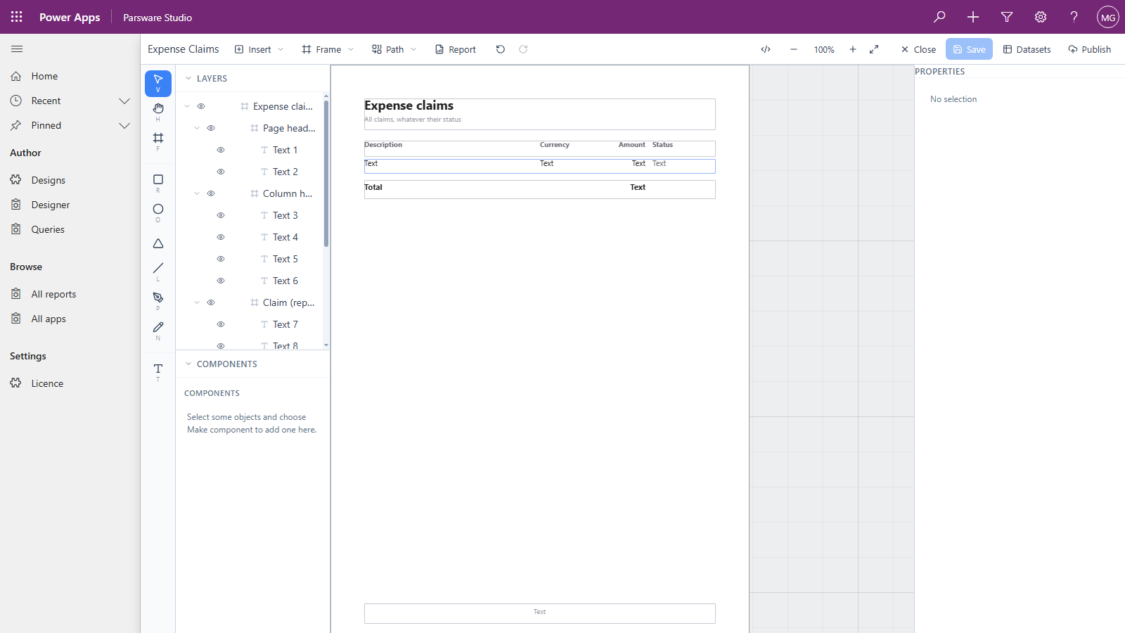Hide the Text 4 layer
This screenshot has height=633, width=1125.
221,237
